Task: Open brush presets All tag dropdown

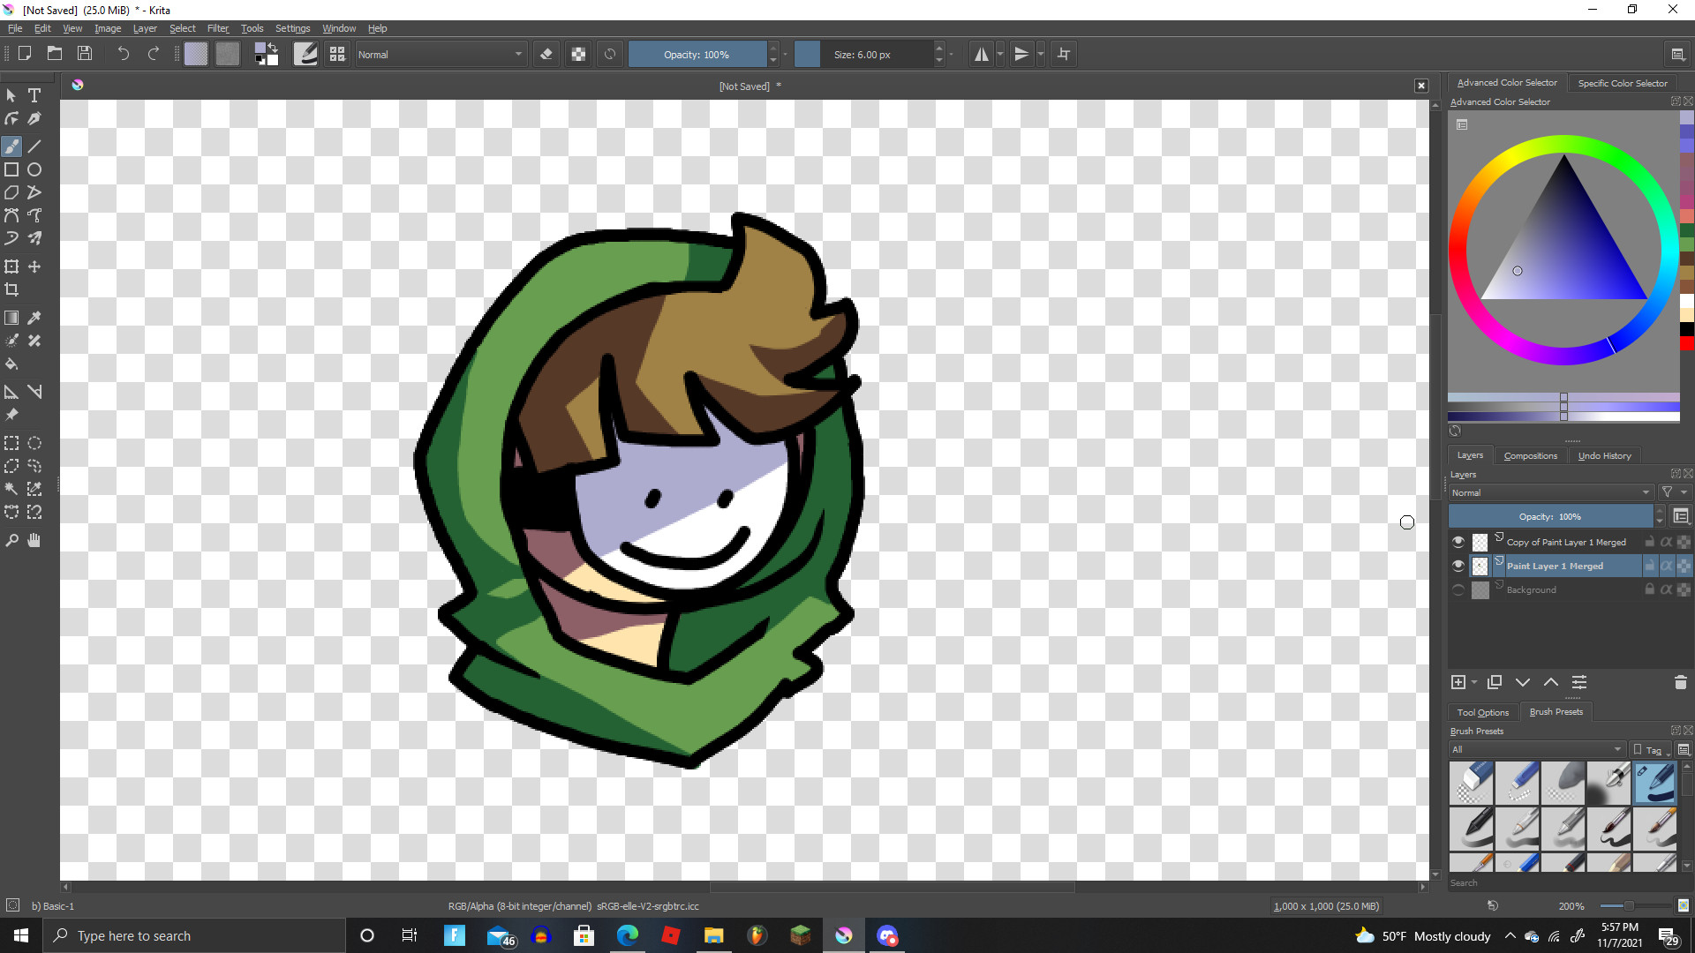Action: pos(1536,749)
